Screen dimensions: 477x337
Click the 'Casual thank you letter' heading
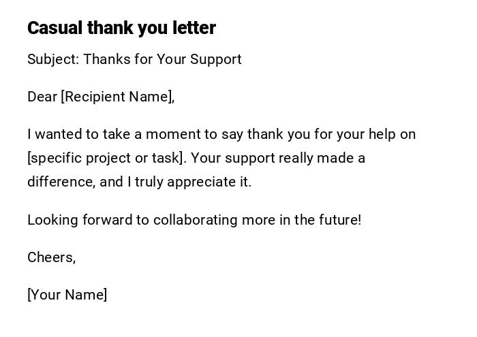[x=121, y=28]
